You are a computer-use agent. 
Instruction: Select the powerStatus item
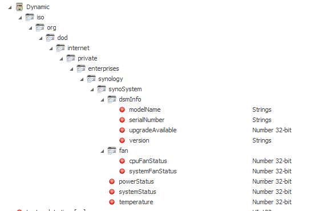coord(136,181)
